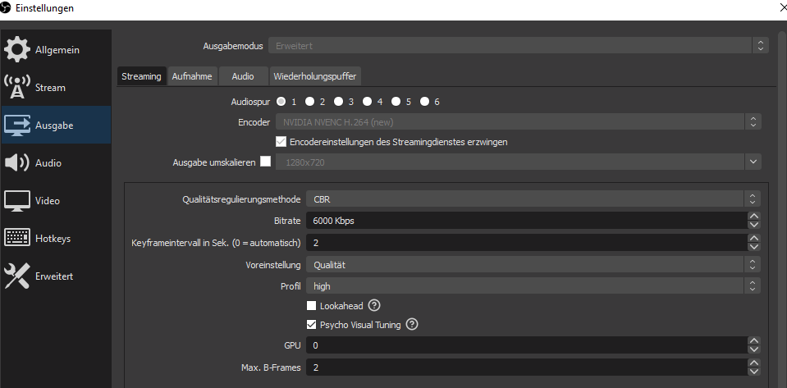Screen dimensions: 787x388
Task: Toggle the Ausgabe umskalieren checkbox
Action: (x=265, y=162)
